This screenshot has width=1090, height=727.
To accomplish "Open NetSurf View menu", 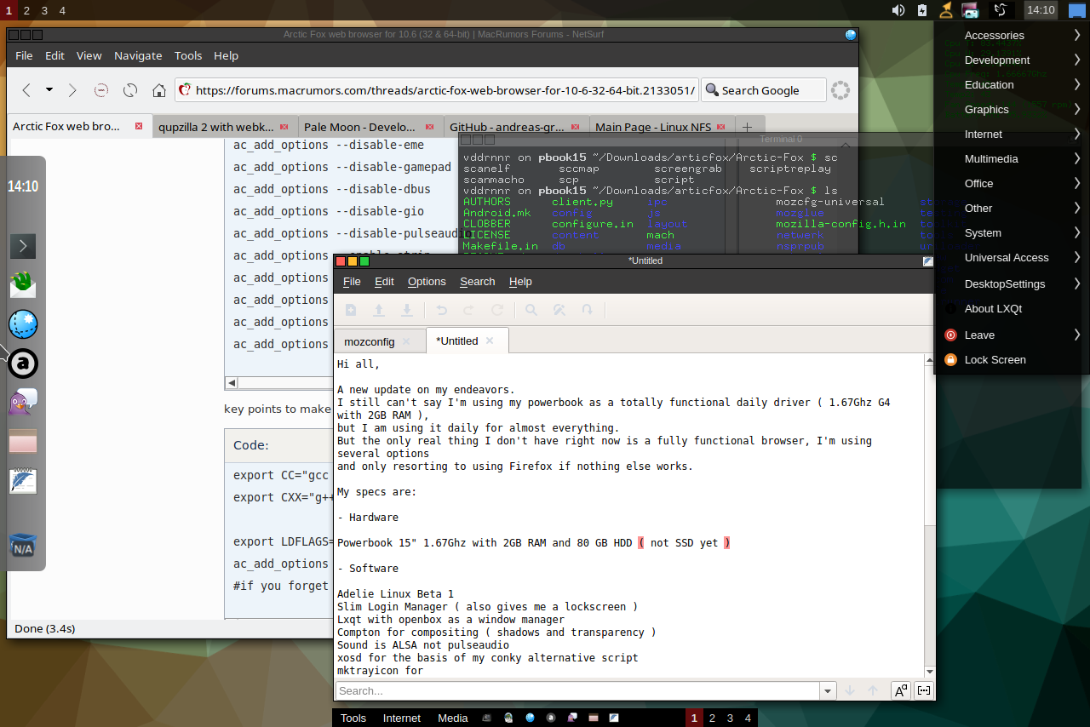I will tap(89, 55).
